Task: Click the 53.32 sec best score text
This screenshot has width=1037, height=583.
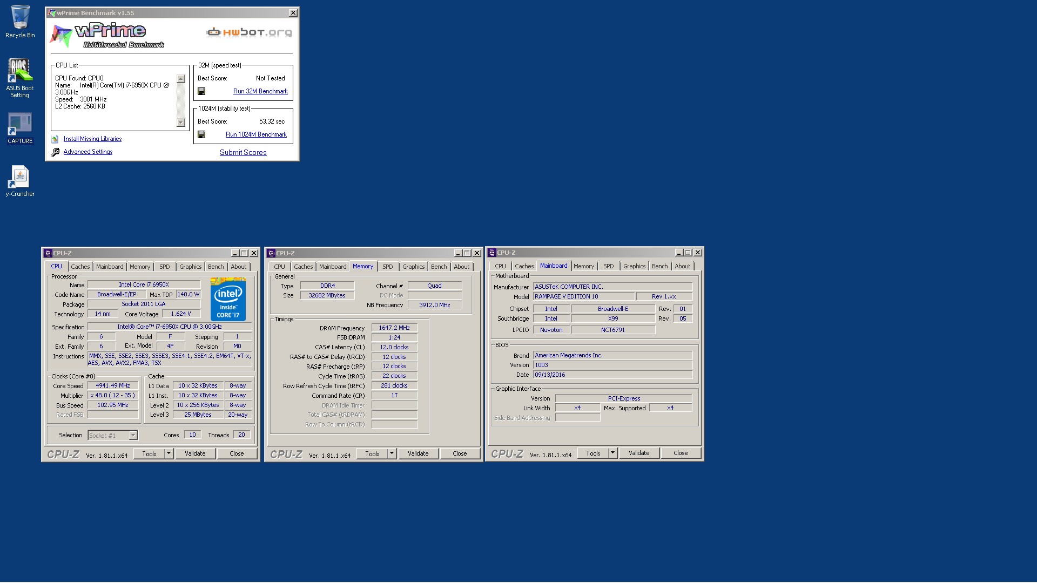Action: pyautogui.click(x=272, y=121)
